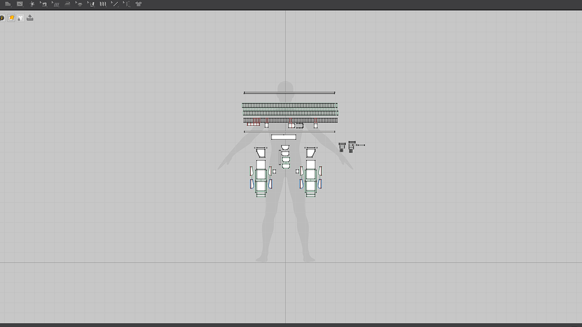
Task: Select the left trapezoid pattern piece
Action: [x=261, y=153]
